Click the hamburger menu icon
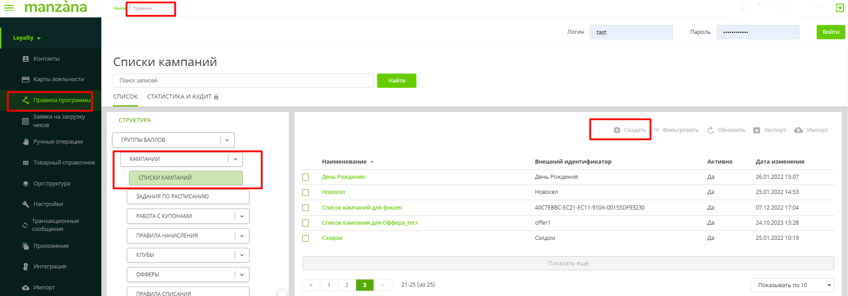The width and height of the screenshot is (848, 296). (x=9, y=8)
